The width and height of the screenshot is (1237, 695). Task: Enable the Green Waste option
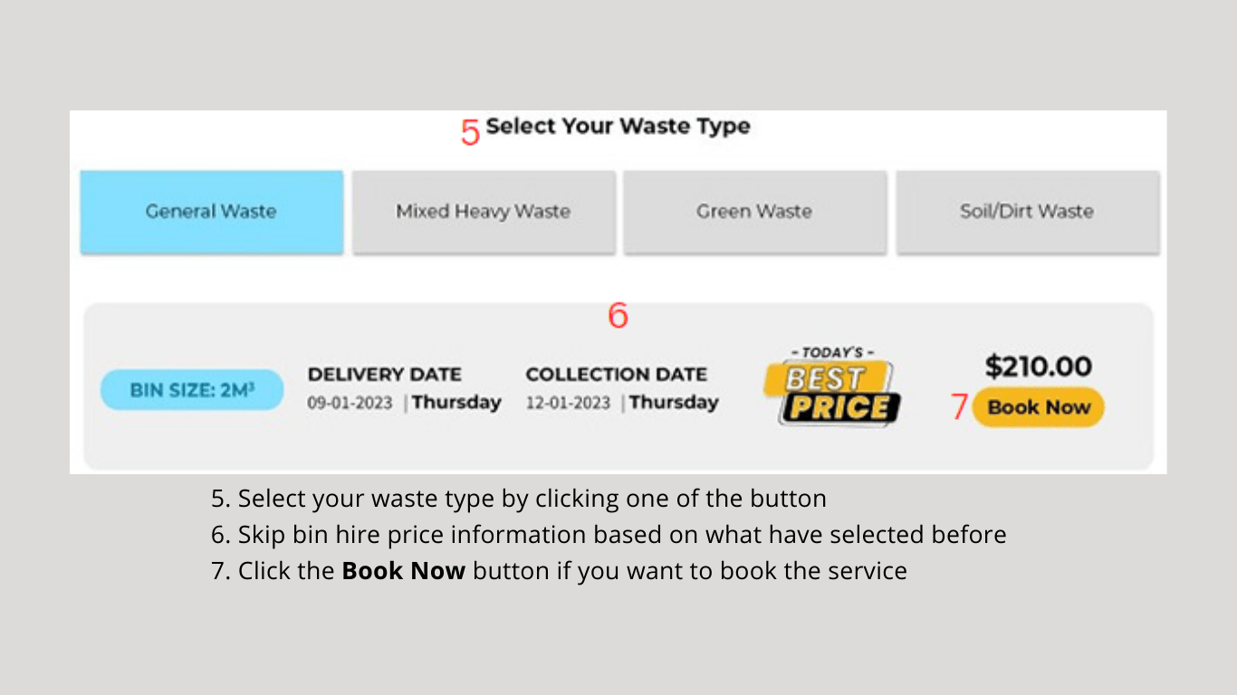pyautogui.click(x=754, y=212)
